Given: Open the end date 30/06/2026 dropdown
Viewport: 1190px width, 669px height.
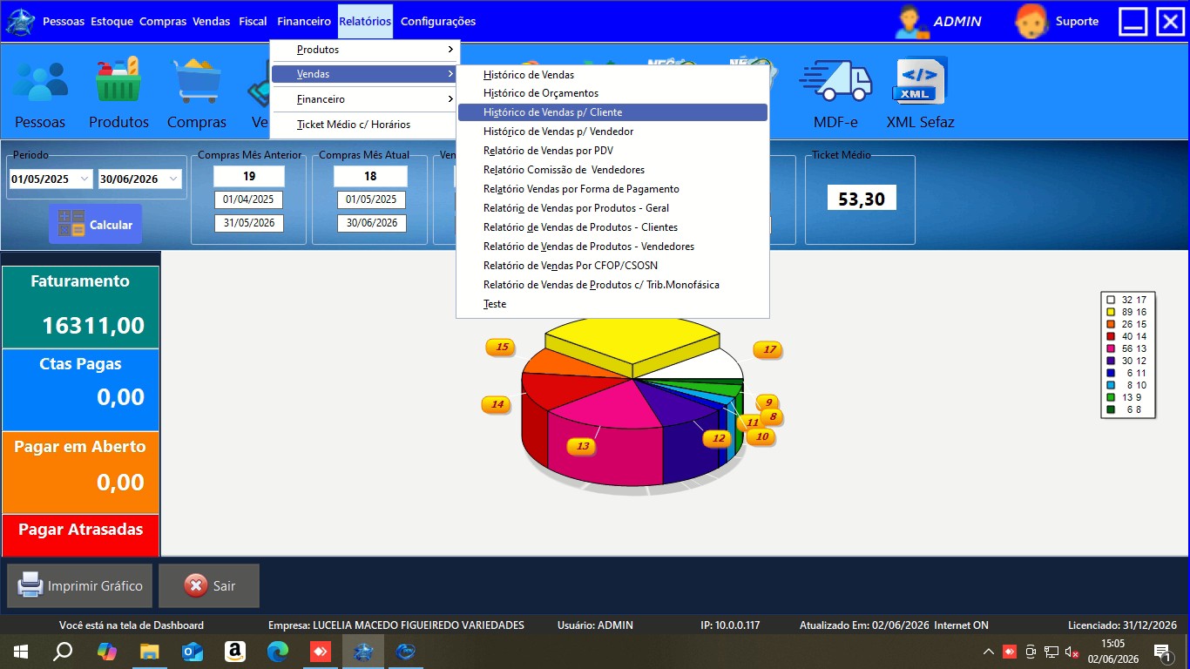Looking at the screenshot, I should coord(173,179).
